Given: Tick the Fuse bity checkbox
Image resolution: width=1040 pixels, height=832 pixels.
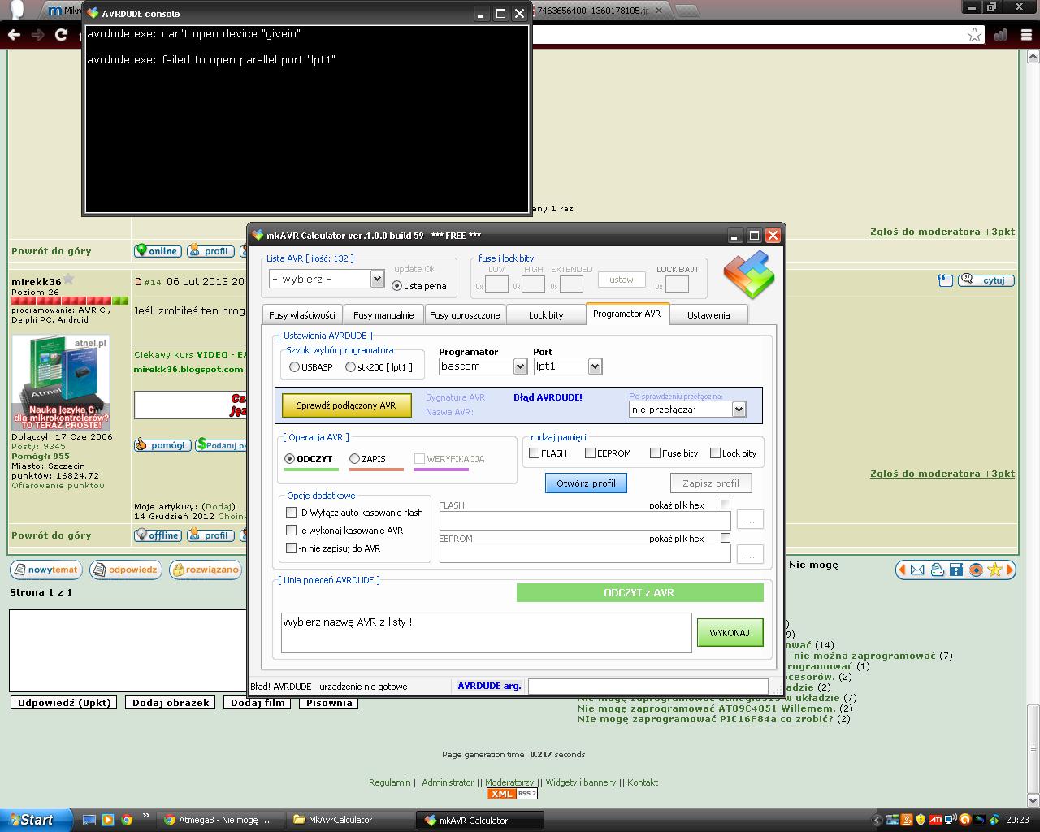Looking at the screenshot, I should click(655, 453).
